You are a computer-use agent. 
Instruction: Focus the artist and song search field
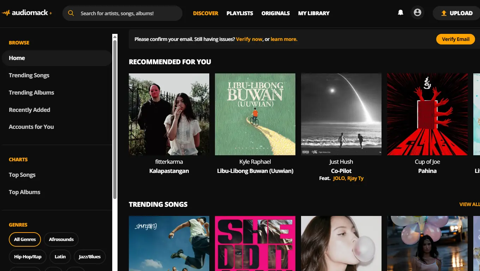(122, 13)
